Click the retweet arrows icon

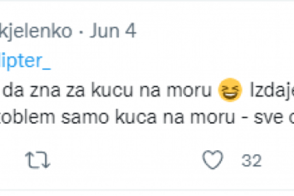(38, 160)
